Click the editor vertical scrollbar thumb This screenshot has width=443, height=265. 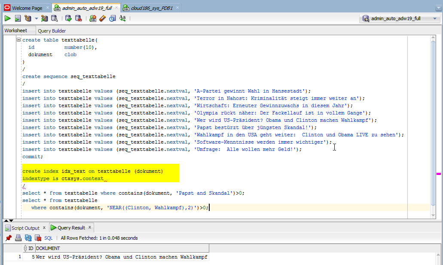(433, 123)
